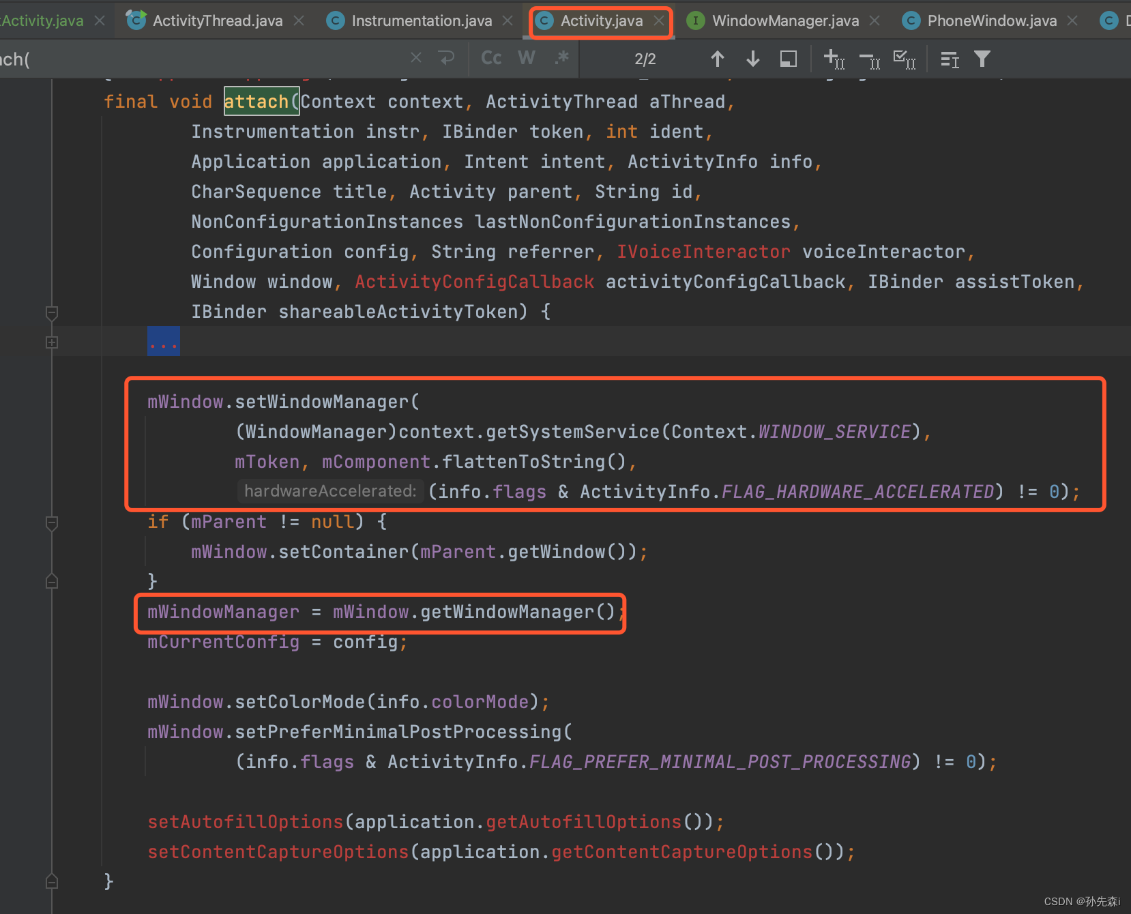This screenshot has height=914, width=1131.
Task: Click setContainer method call
Action: (344, 552)
